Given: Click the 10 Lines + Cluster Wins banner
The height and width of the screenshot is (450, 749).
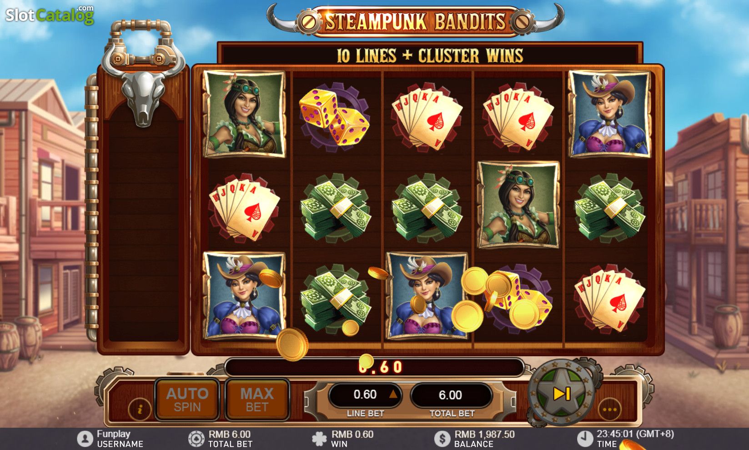Looking at the screenshot, I should [430, 56].
